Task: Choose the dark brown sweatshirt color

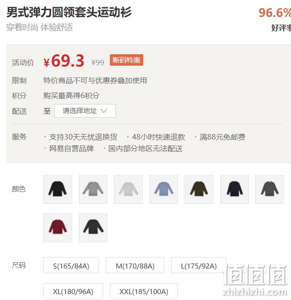Action: [x=93, y=228]
